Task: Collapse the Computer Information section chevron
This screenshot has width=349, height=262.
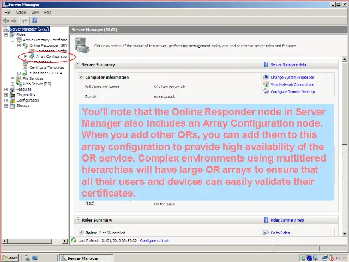Action: click(x=81, y=77)
